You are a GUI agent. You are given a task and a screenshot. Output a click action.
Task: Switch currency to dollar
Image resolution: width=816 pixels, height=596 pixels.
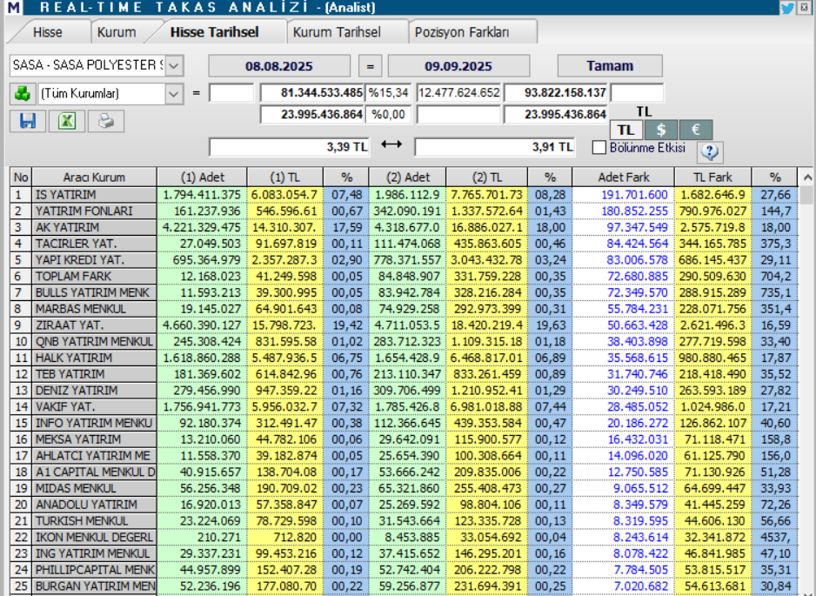coord(661,130)
